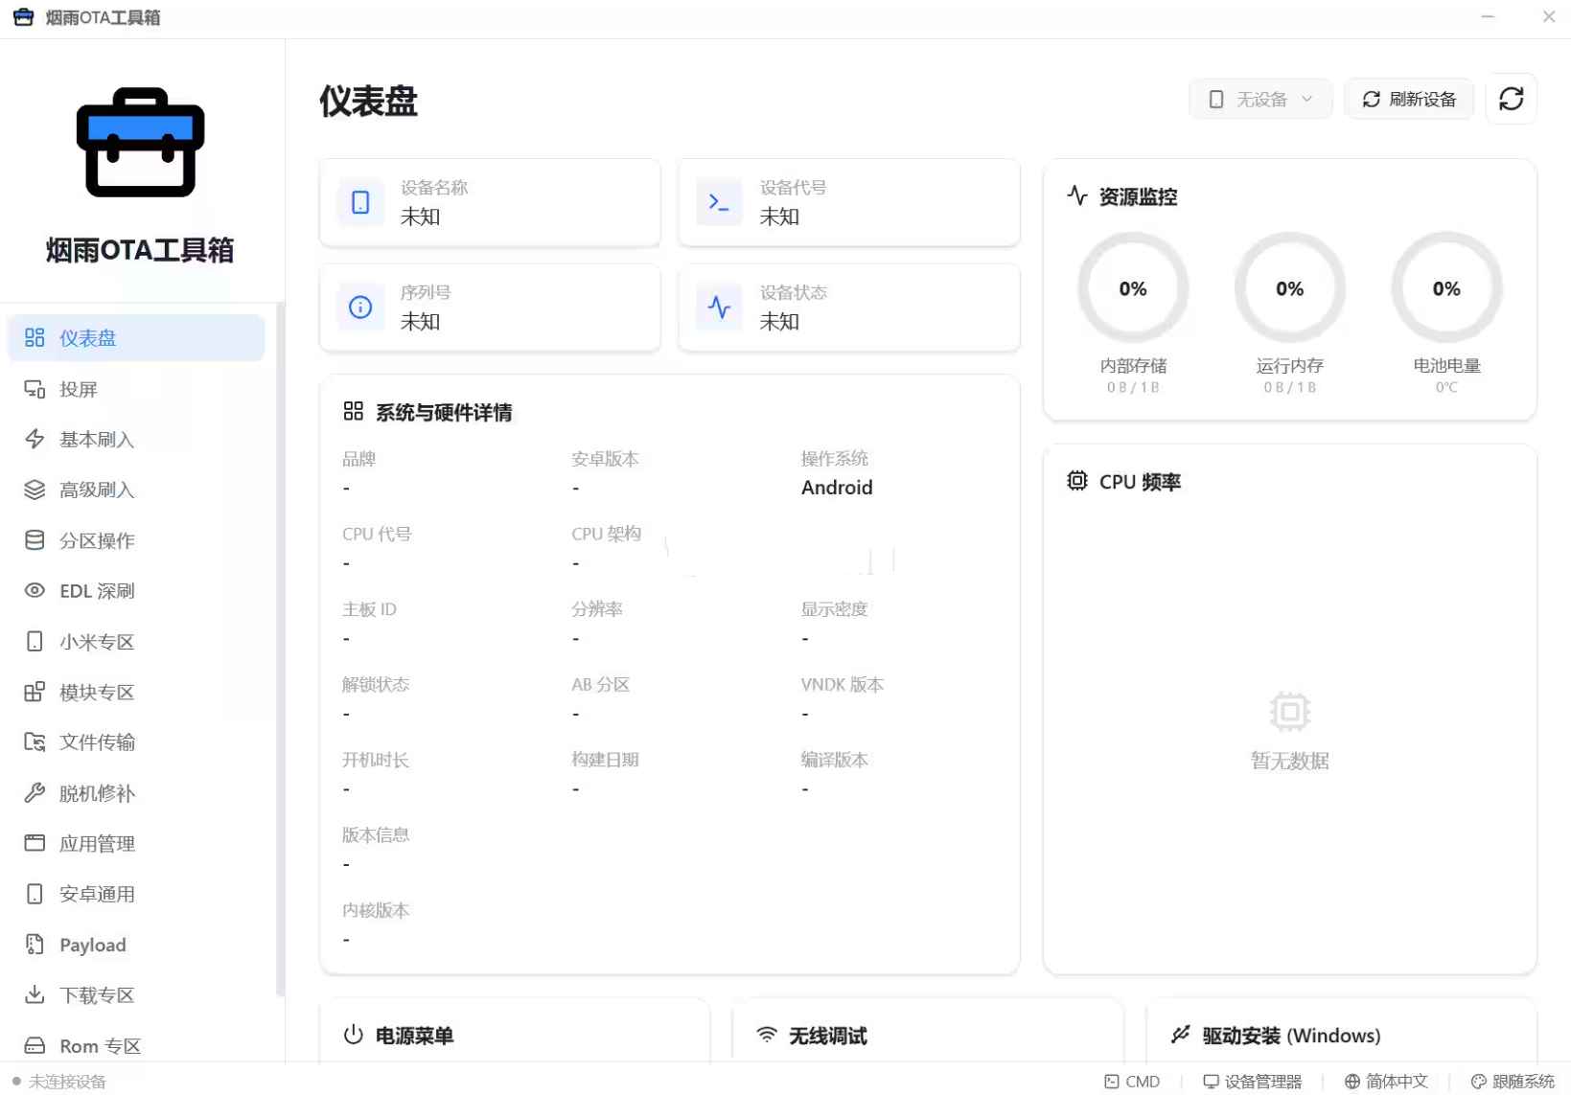Select 高级刷入 advanced flashing icon
Image resolution: width=1571 pixels, height=1095 pixels.
click(35, 490)
